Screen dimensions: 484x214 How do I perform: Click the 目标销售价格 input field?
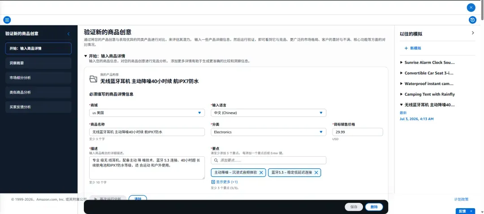tap(358, 132)
